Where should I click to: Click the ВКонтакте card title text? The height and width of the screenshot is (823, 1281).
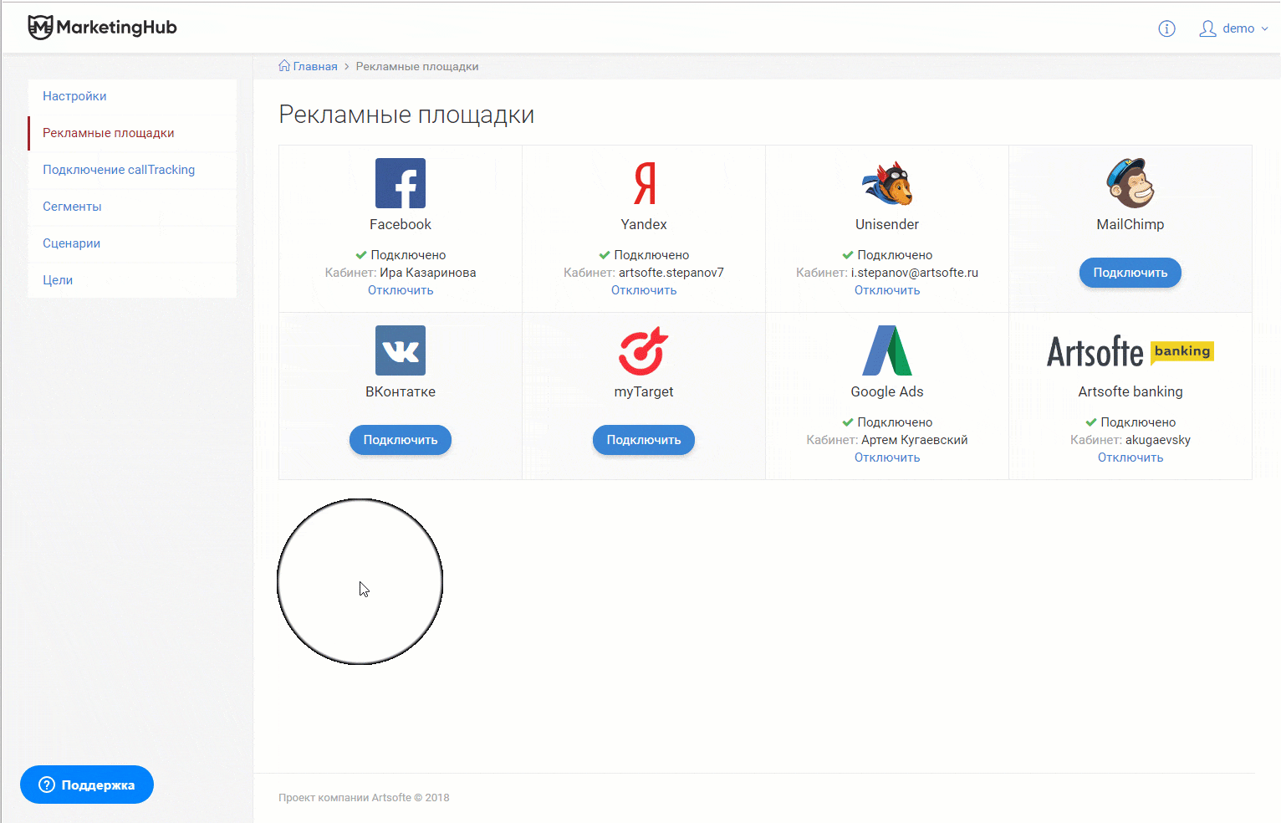click(401, 391)
